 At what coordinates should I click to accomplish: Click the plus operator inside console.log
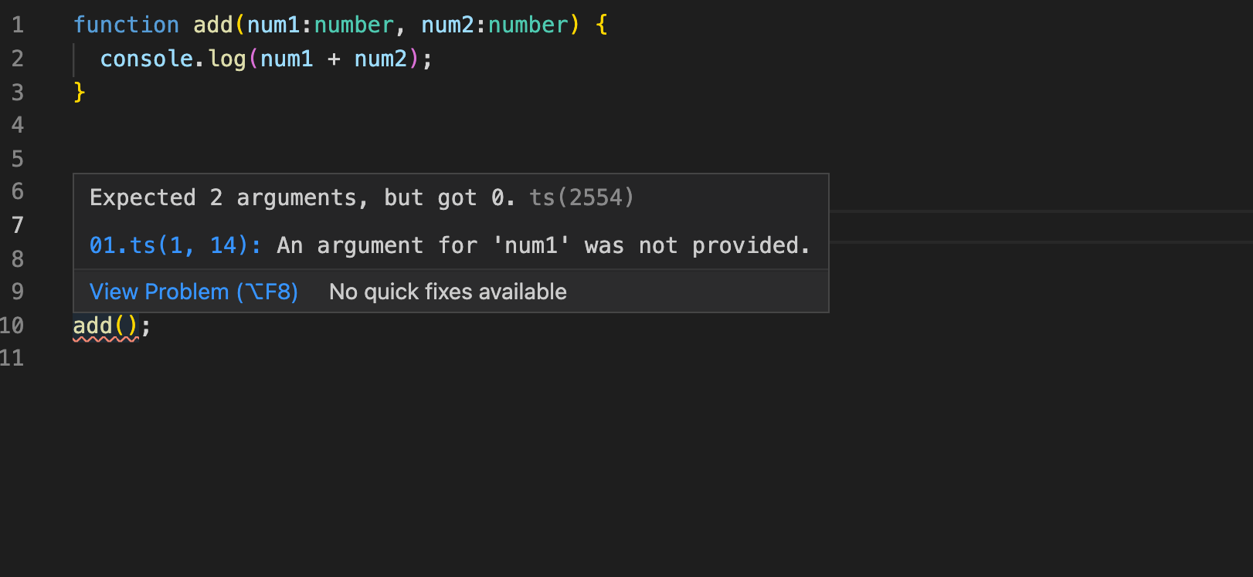click(333, 59)
